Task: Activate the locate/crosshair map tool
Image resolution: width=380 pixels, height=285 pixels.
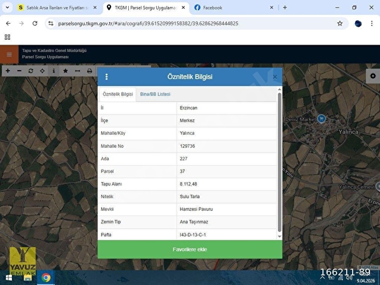Action: (42, 71)
